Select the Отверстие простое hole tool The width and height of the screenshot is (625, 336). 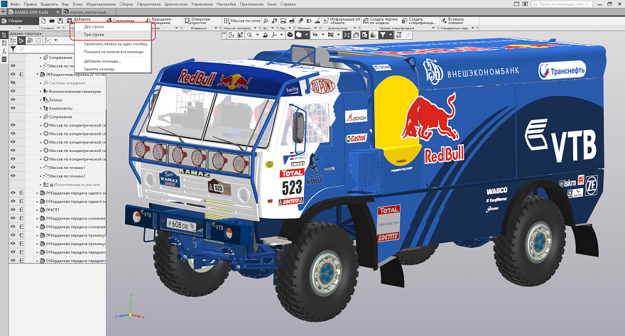click(197, 21)
